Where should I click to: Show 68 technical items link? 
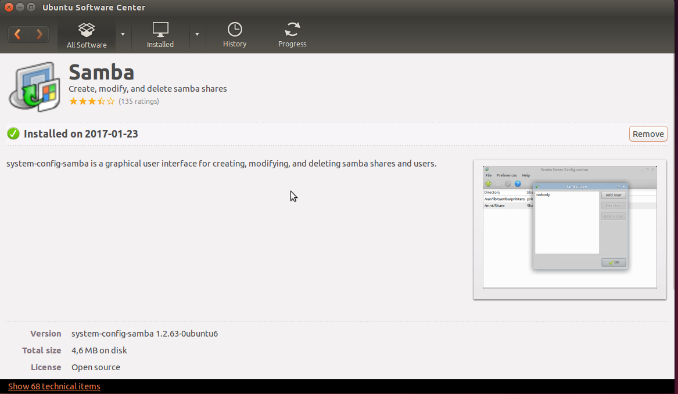tap(54, 386)
